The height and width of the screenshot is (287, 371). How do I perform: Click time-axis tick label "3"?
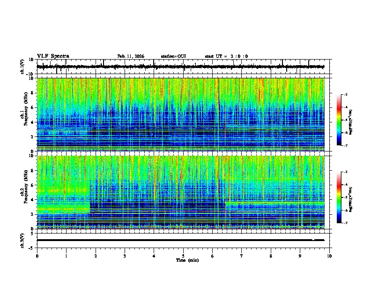pyautogui.click(x=125, y=256)
